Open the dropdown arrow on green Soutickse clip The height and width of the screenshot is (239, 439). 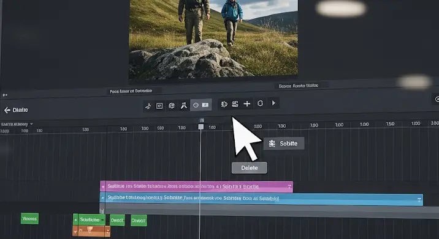[x=103, y=220]
